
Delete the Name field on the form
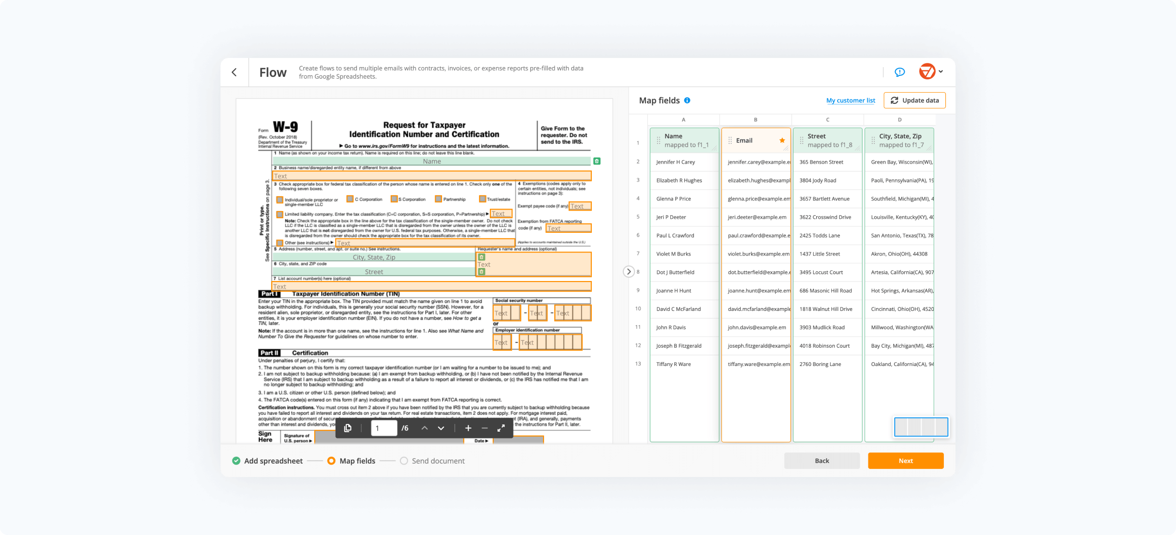coord(597,161)
